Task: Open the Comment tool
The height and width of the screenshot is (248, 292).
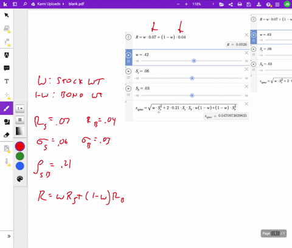Action: (7, 68)
